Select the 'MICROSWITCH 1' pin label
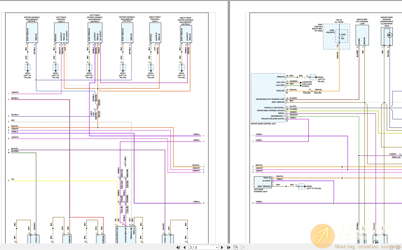 point(277,116)
